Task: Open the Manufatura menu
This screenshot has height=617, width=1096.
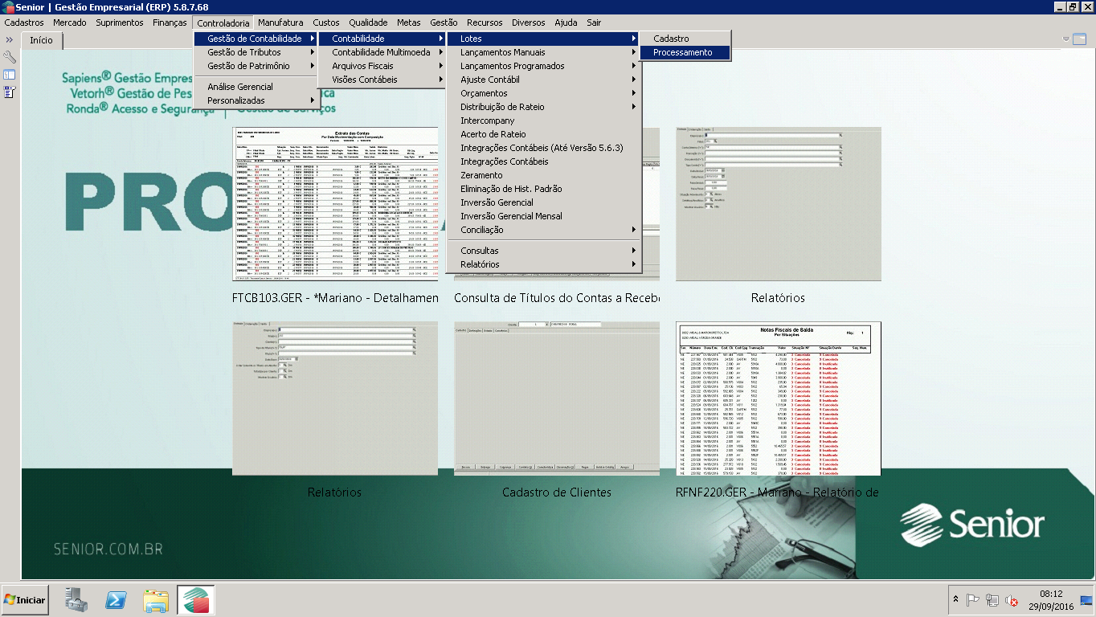Action: click(x=280, y=22)
